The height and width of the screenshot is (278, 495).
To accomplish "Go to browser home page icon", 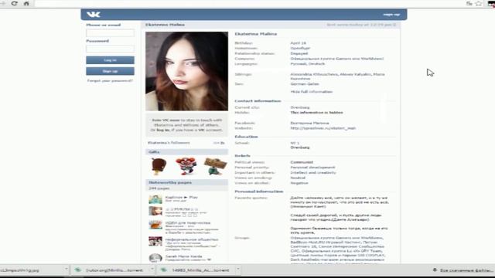I will pyautogui.click(x=26, y=3).
